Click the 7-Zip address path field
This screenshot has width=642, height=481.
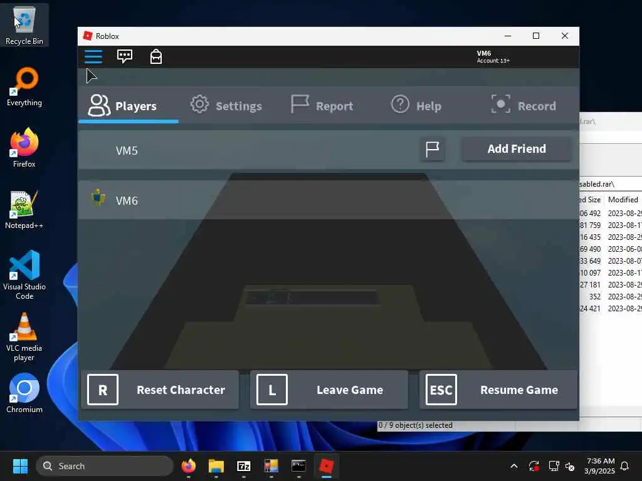click(611, 184)
